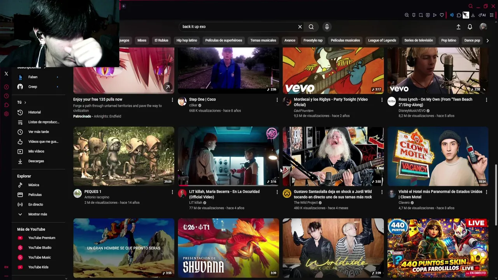Screen dimensions: 498x280
Task: Click the magnifier search button
Action: pos(311,27)
